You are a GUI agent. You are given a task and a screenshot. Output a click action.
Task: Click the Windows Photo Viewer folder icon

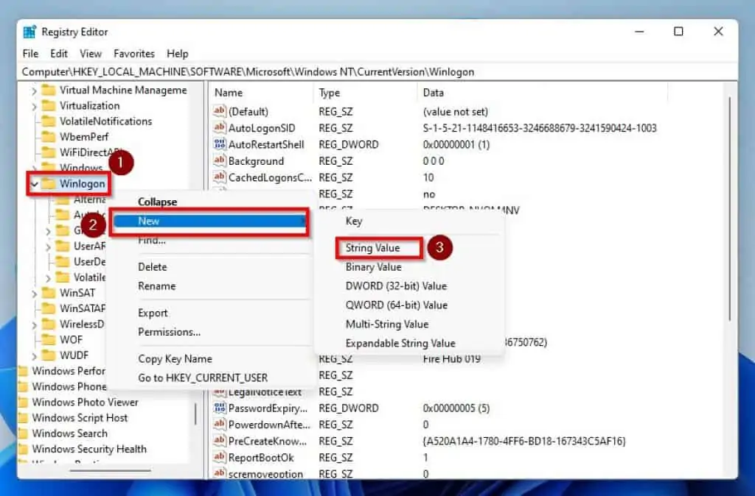(22, 403)
